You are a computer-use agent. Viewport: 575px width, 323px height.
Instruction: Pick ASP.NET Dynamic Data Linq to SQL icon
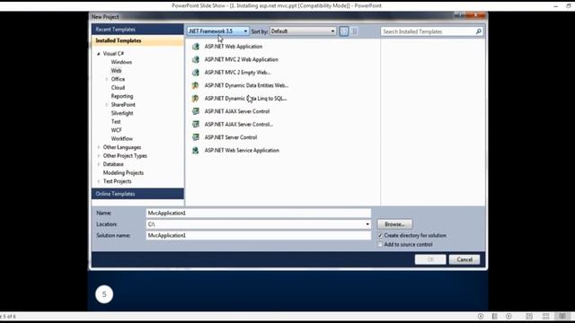pos(196,99)
